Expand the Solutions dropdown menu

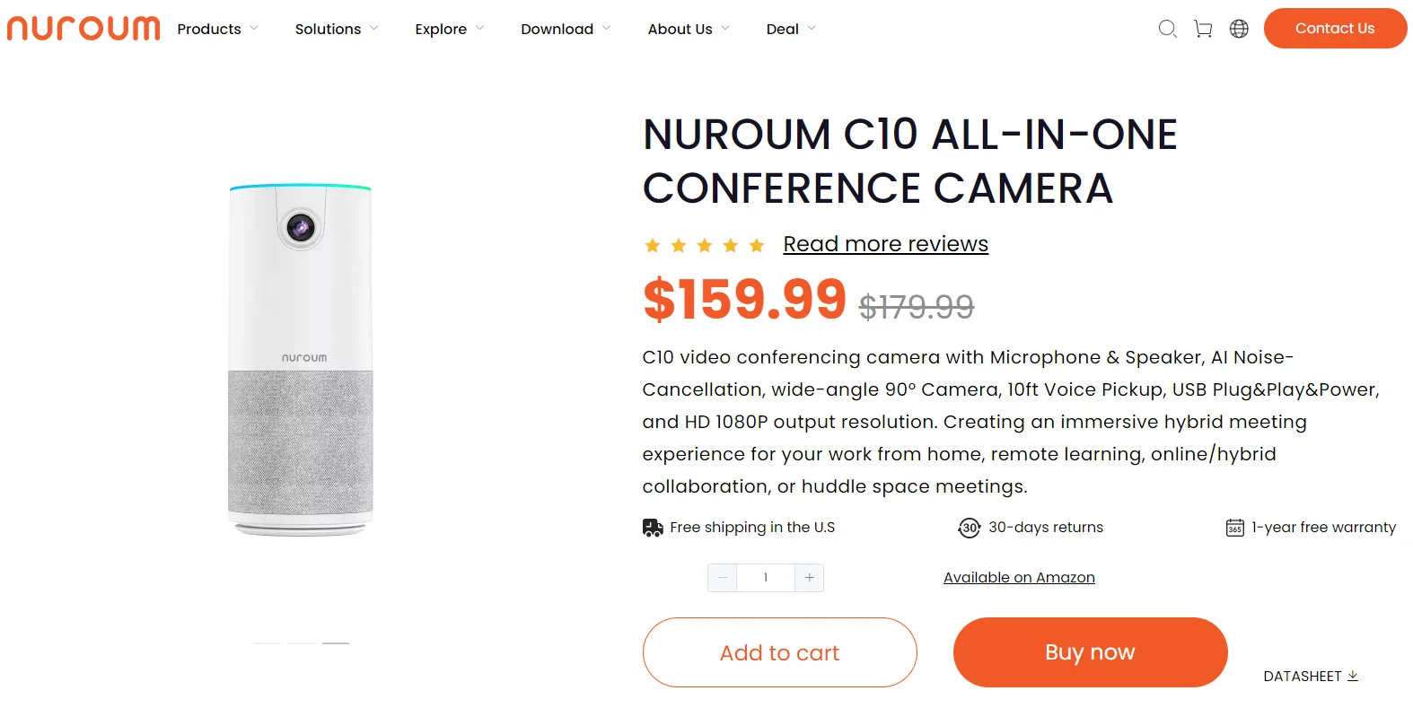tap(337, 29)
